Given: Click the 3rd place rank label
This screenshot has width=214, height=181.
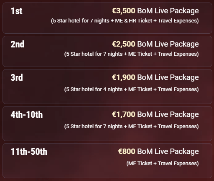Looking at the screenshot, I should (x=17, y=77).
